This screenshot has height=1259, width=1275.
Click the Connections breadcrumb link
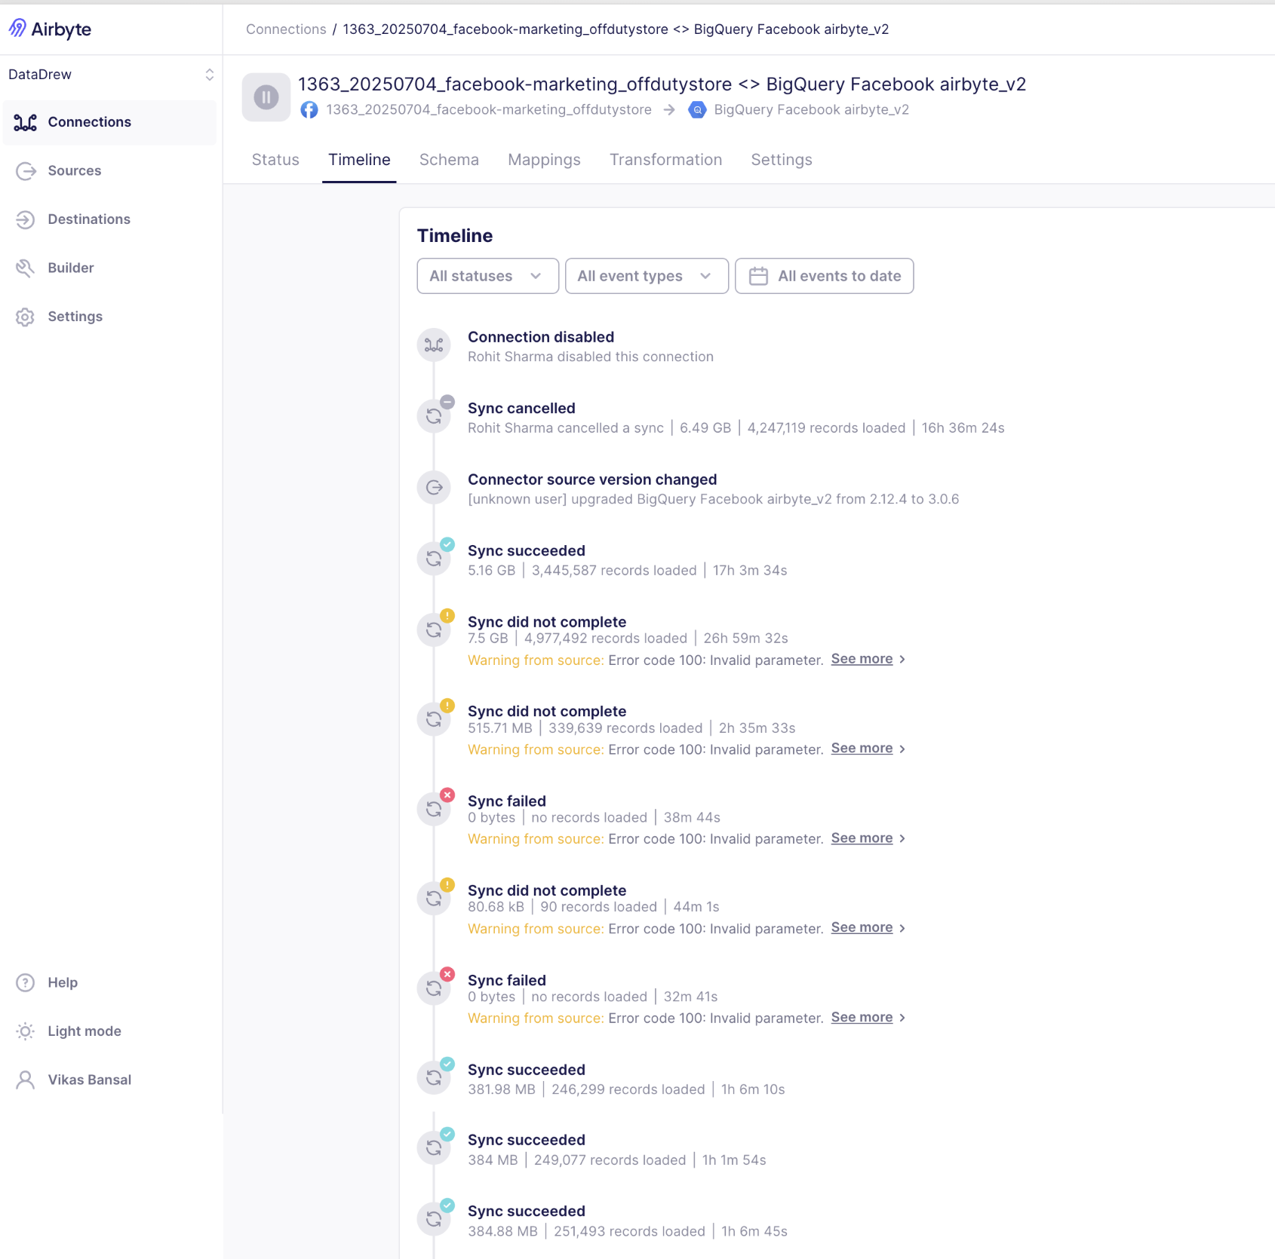[286, 29]
